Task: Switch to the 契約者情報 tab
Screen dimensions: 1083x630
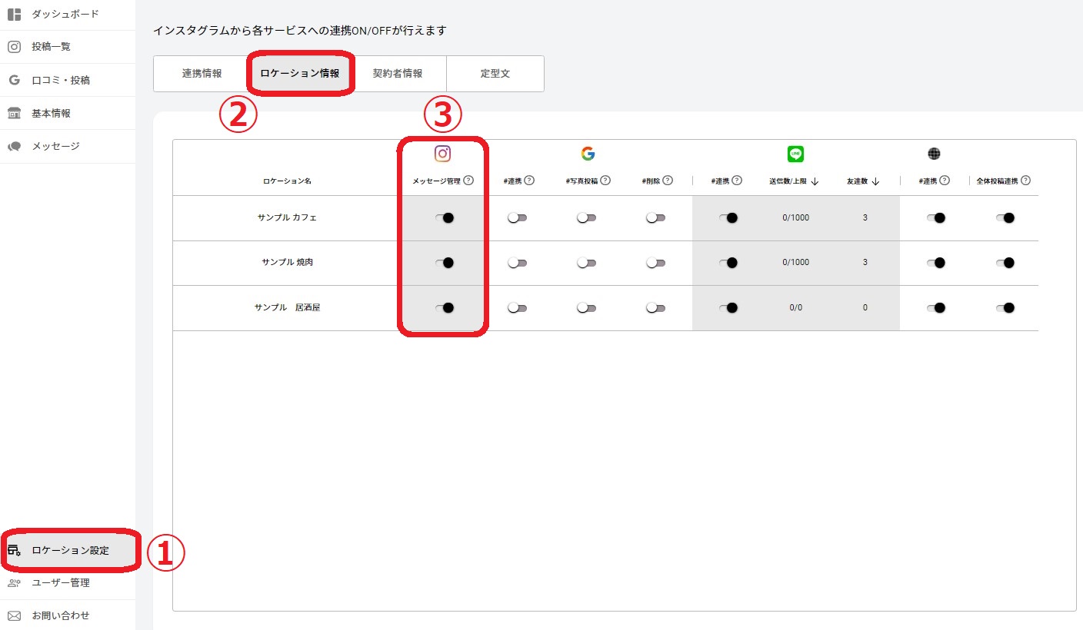Action: point(397,74)
